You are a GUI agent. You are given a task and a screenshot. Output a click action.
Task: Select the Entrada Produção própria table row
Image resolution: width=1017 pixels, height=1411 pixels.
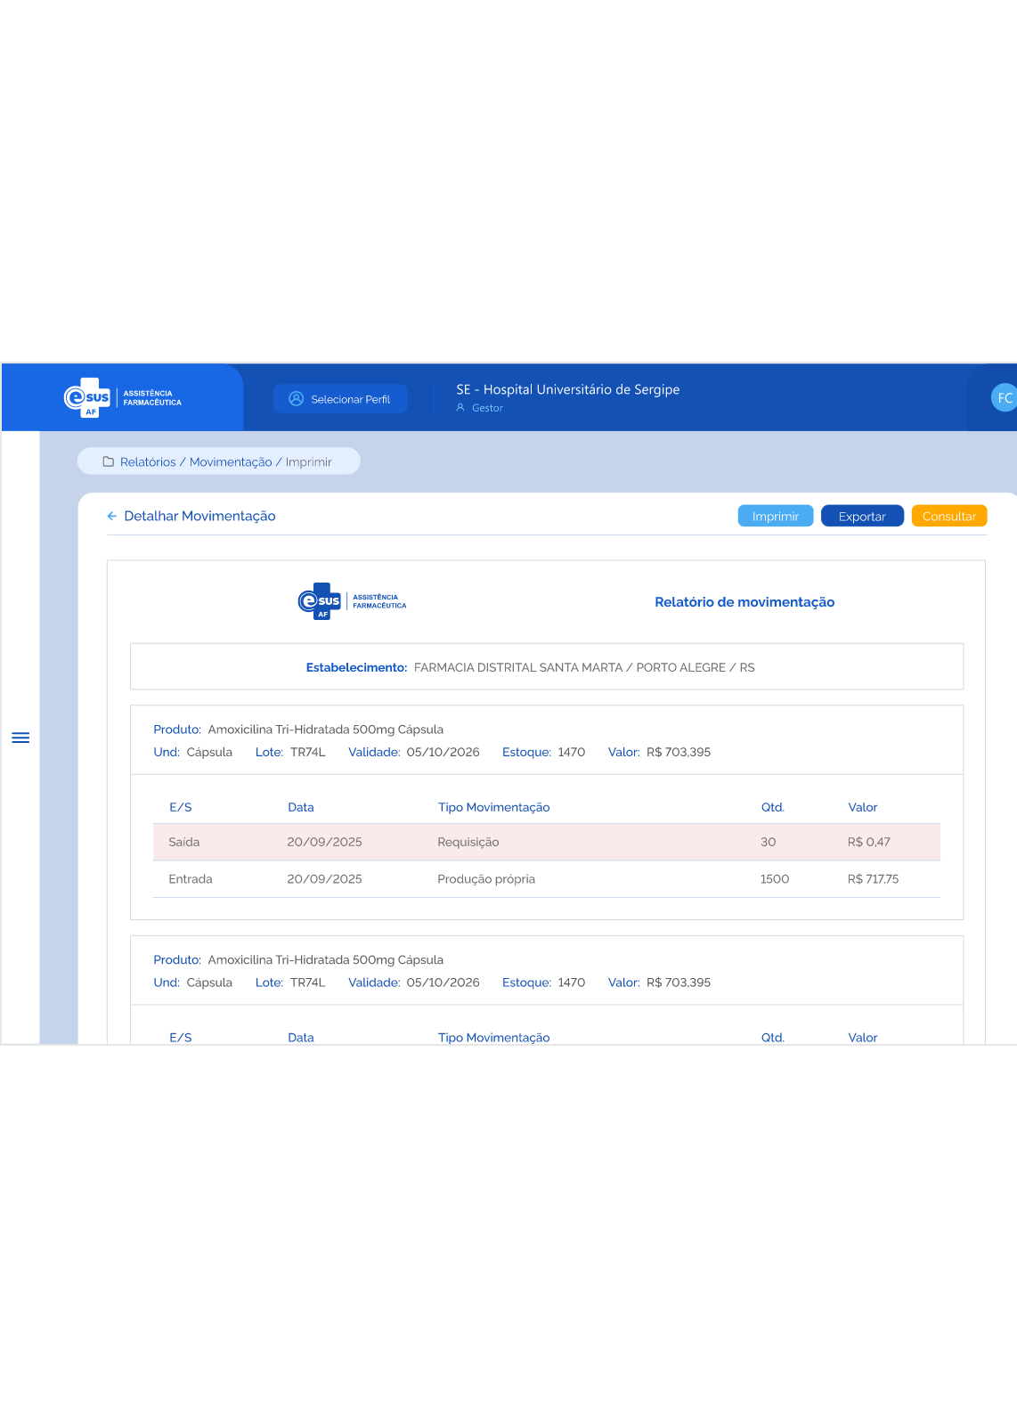click(546, 879)
